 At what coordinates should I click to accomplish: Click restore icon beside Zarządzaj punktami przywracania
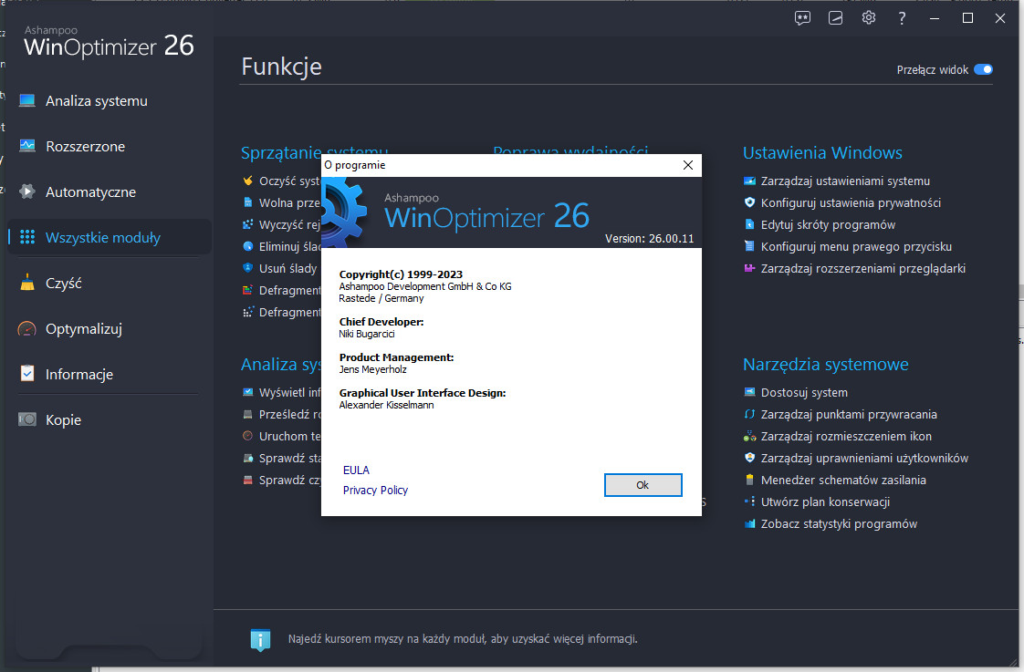pos(749,414)
